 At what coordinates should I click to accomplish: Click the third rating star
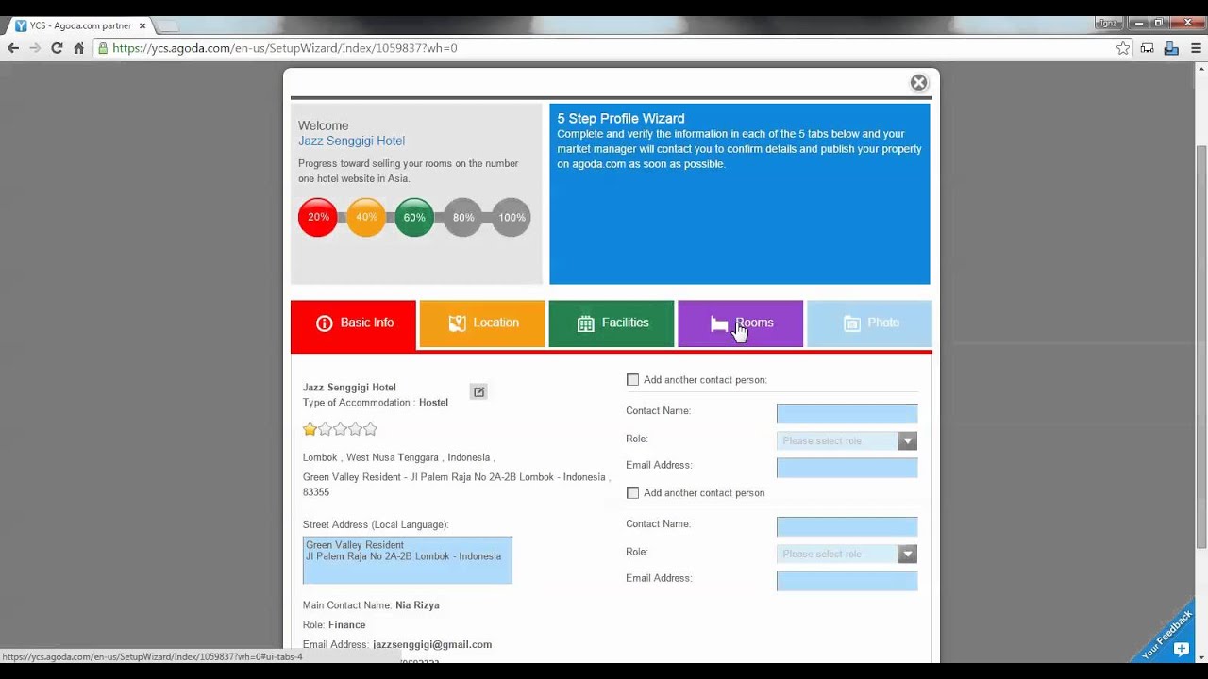coord(340,429)
